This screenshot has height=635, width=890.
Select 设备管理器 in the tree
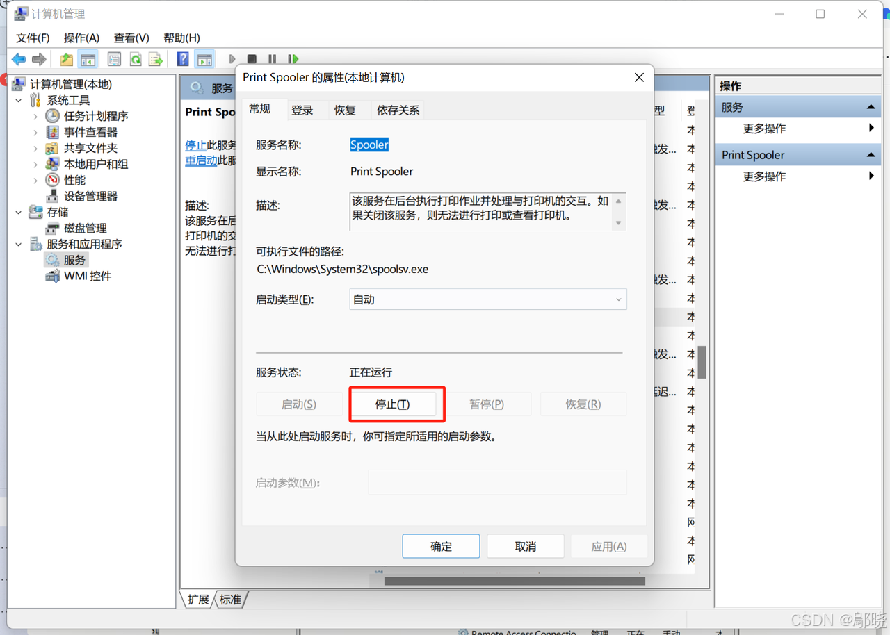coord(90,196)
